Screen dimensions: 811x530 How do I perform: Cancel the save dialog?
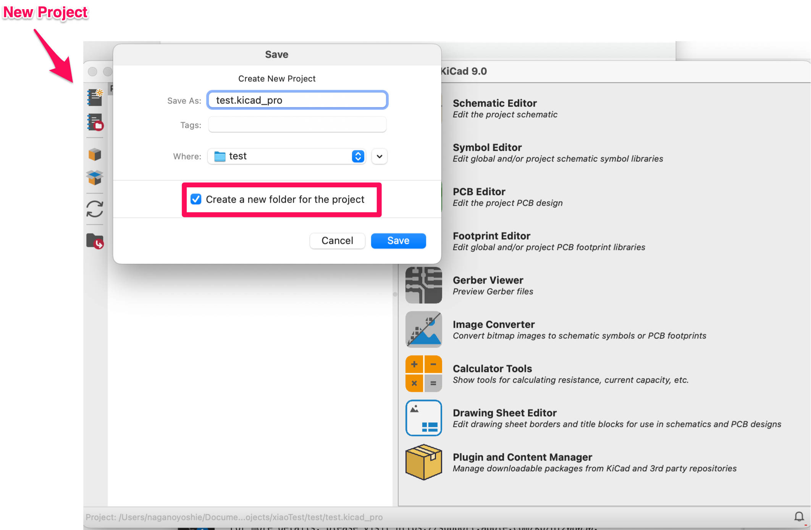tap(337, 241)
